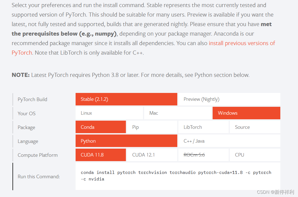This screenshot has width=298, height=197.
Task: Open the install previous versions of PyTorch link
Action: tap(242, 43)
